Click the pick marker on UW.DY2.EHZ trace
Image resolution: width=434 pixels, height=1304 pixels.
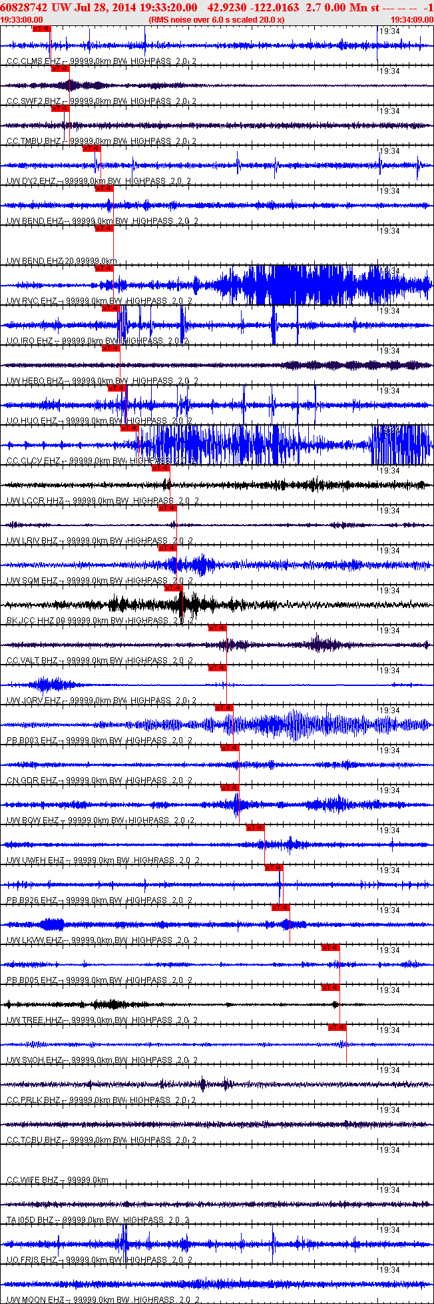pos(91,149)
